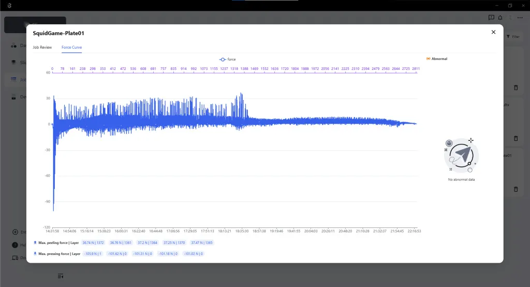
Task: Click the feedback message icon in header
Action: [x=491, y=17]
